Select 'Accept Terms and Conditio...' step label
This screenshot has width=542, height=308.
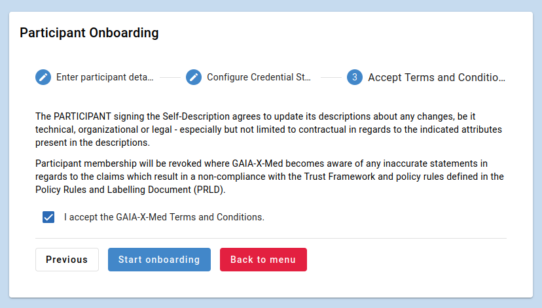[437, 77]
